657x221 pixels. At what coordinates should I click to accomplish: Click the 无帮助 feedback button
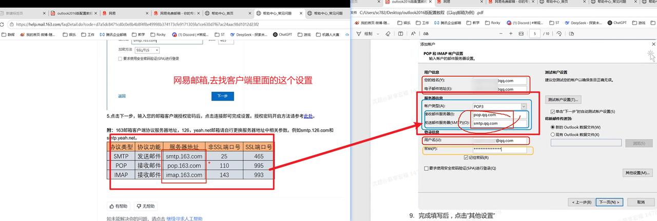click(x=145, y=206)
